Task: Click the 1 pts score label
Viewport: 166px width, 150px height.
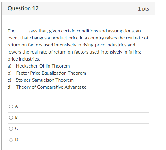Action: pos(143,9)
